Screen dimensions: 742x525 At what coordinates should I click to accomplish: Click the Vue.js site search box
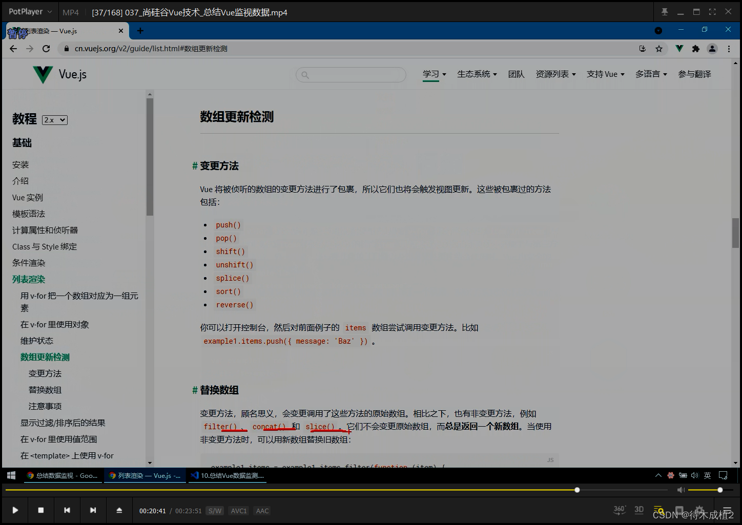point(351,75)
